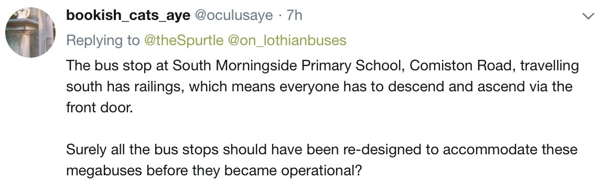Open the tweet options chevron menu
This screenshot has width=602, height=190.
tap(588, 16)
